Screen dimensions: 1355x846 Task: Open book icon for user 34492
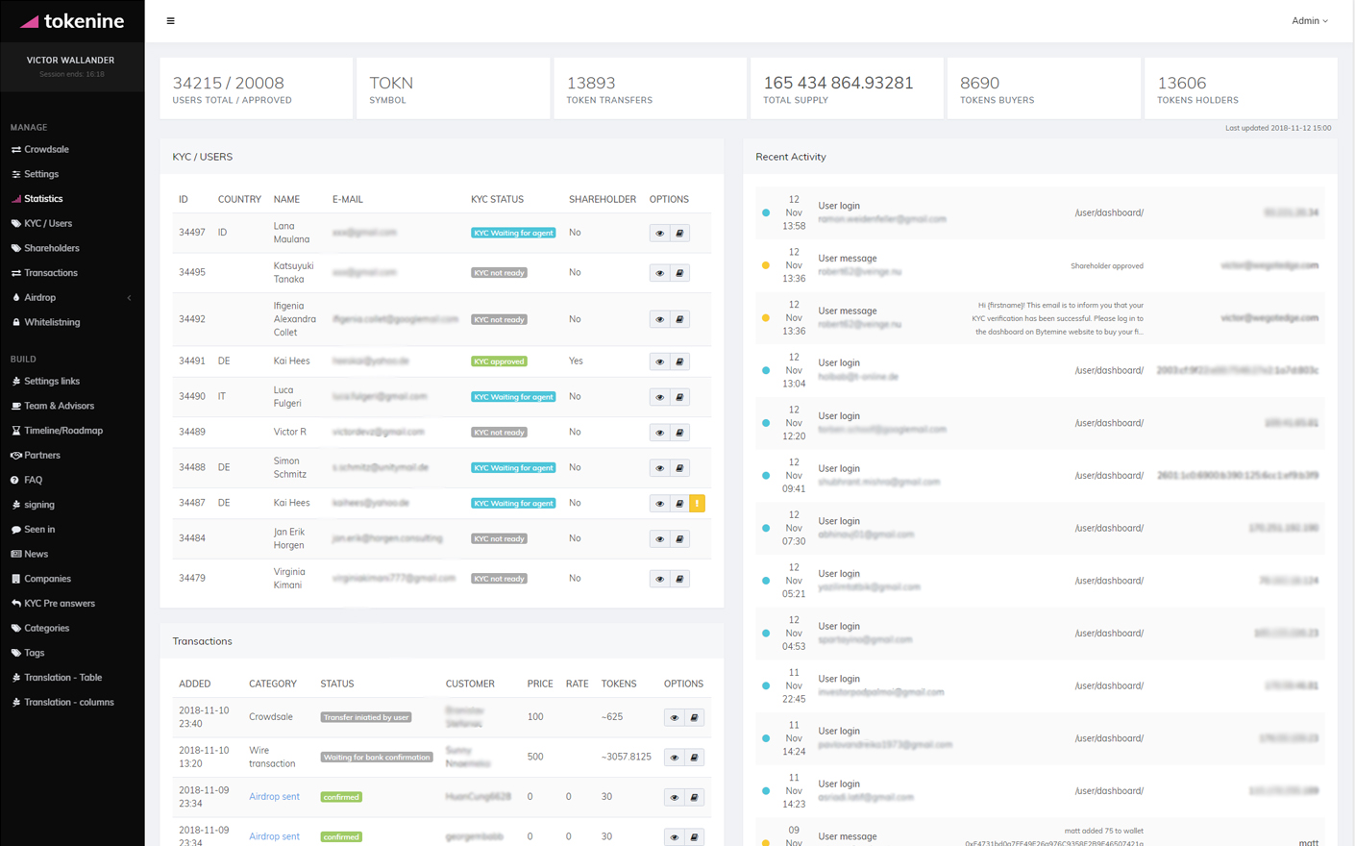click(679, 319)
